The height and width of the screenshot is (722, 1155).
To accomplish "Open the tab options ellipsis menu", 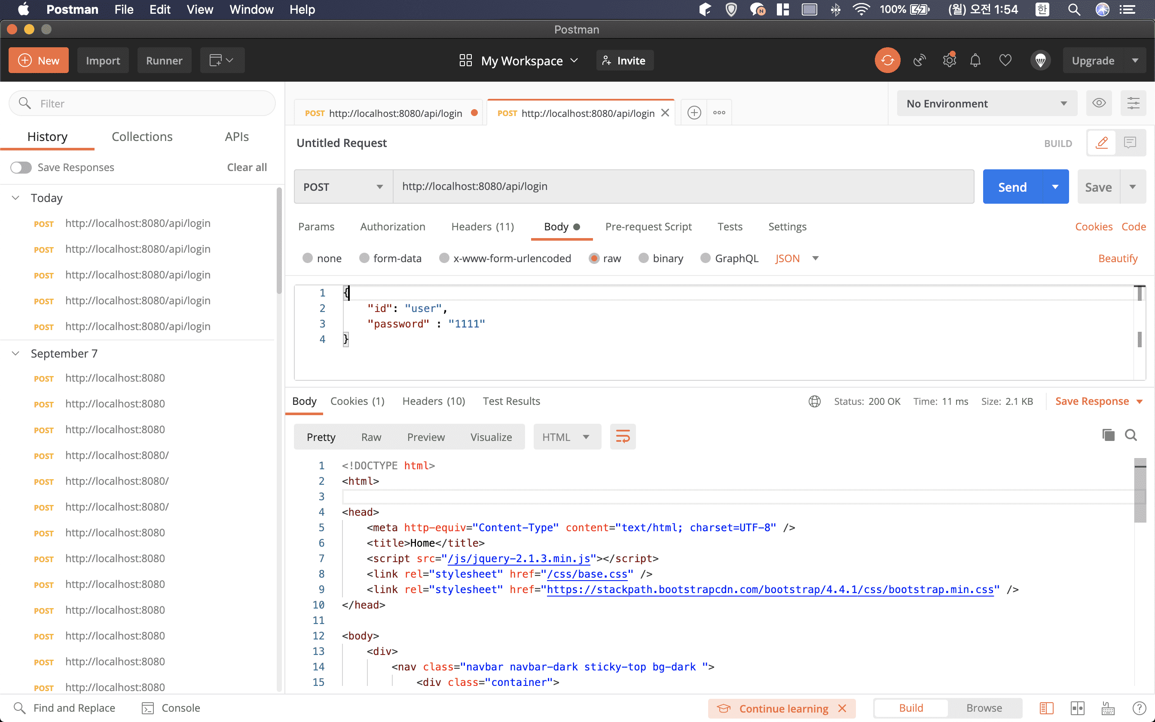I will (719, 113).
